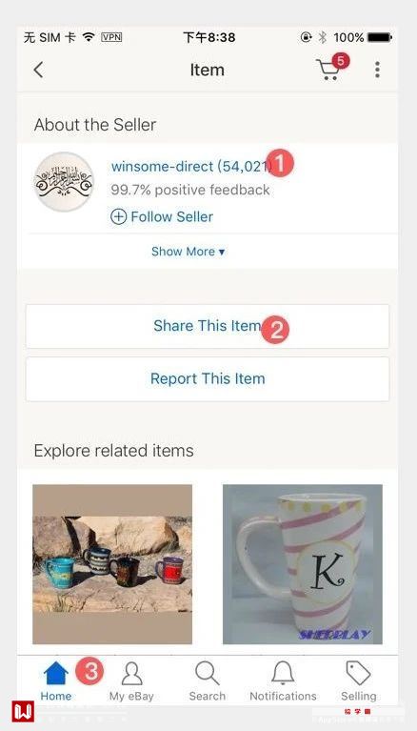The height and width of the screenshot is (731, 417).
Task: Select the My eBay tab label
Action: (131, 696)
